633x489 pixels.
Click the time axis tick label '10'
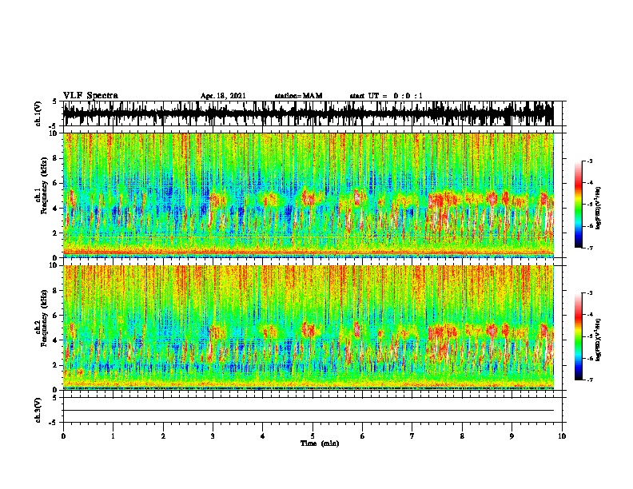562,436
